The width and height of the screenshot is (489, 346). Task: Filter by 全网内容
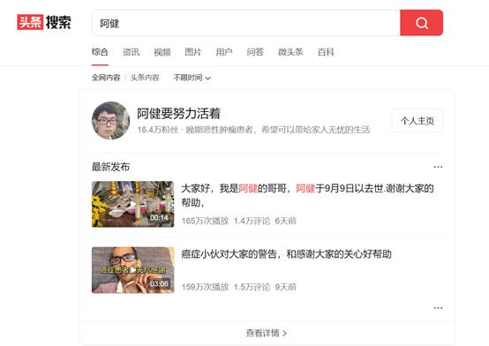pos(106,78)
